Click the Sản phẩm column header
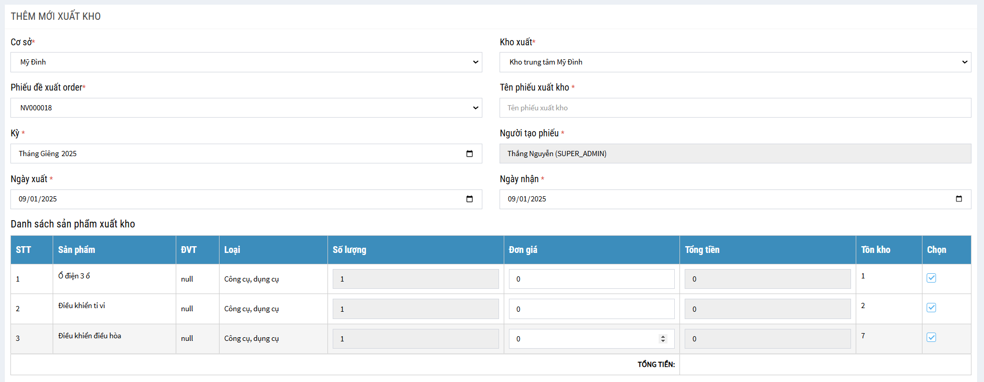Screen dimensions: 984x382 (77, 250)
